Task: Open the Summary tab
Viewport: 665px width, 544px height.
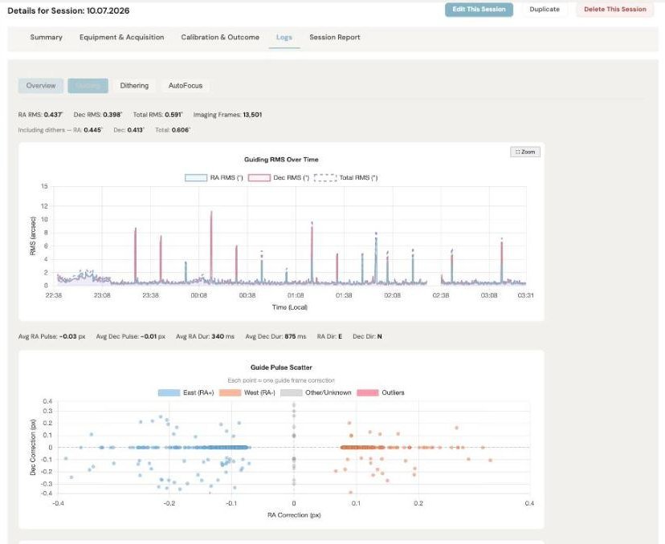Action: tap(47, 37)
